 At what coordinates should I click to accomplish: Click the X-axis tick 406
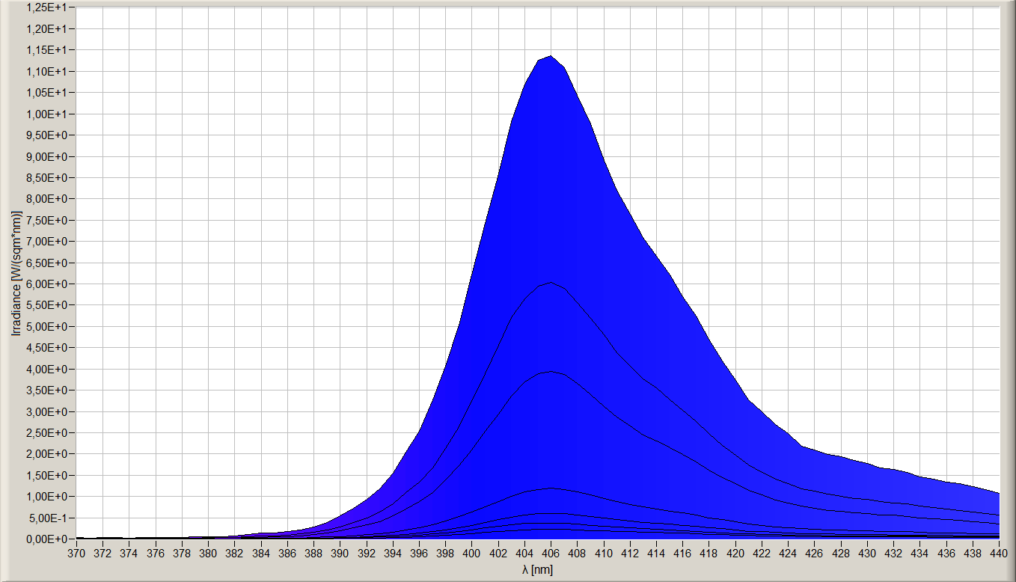click(551, 554)
